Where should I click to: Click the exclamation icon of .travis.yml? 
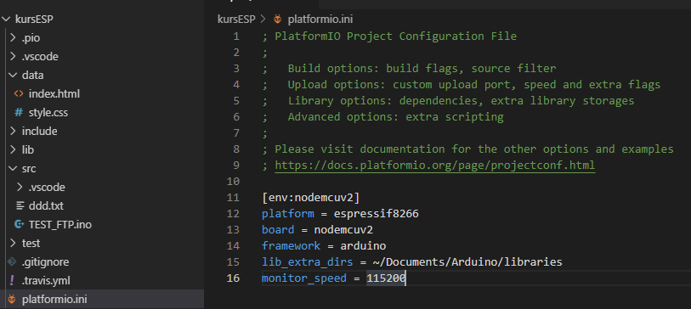(x=12, y=280)
